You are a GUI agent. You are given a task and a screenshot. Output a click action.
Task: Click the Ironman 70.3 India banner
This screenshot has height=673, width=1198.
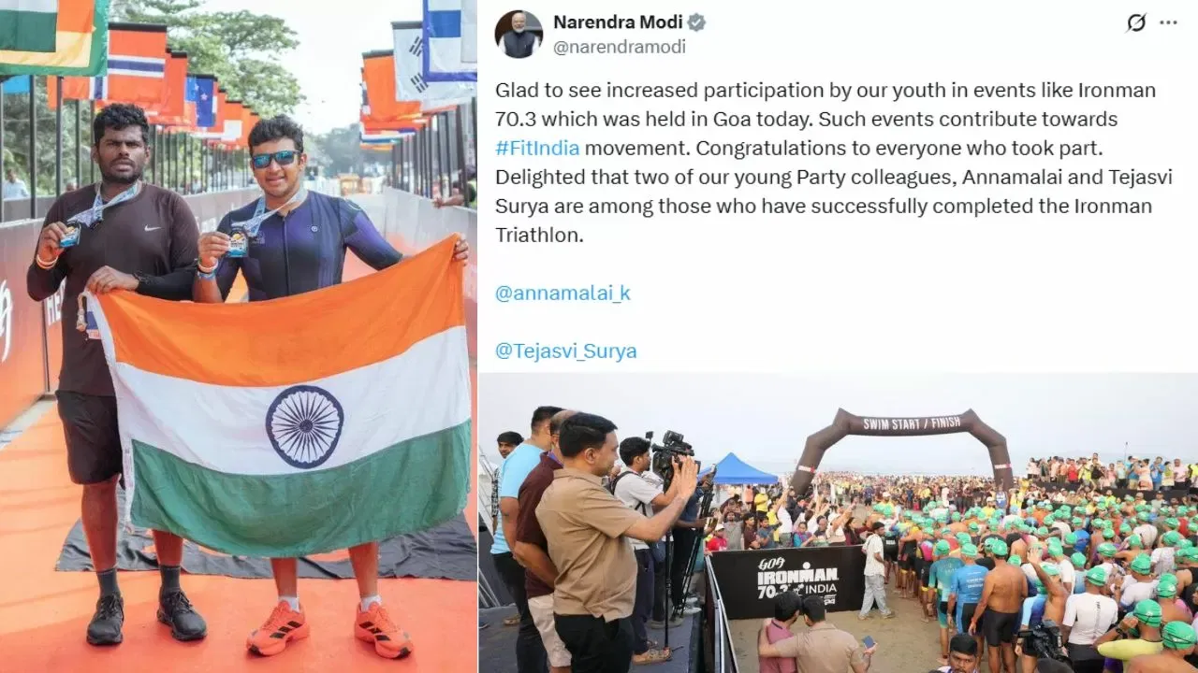pos(785,580)
